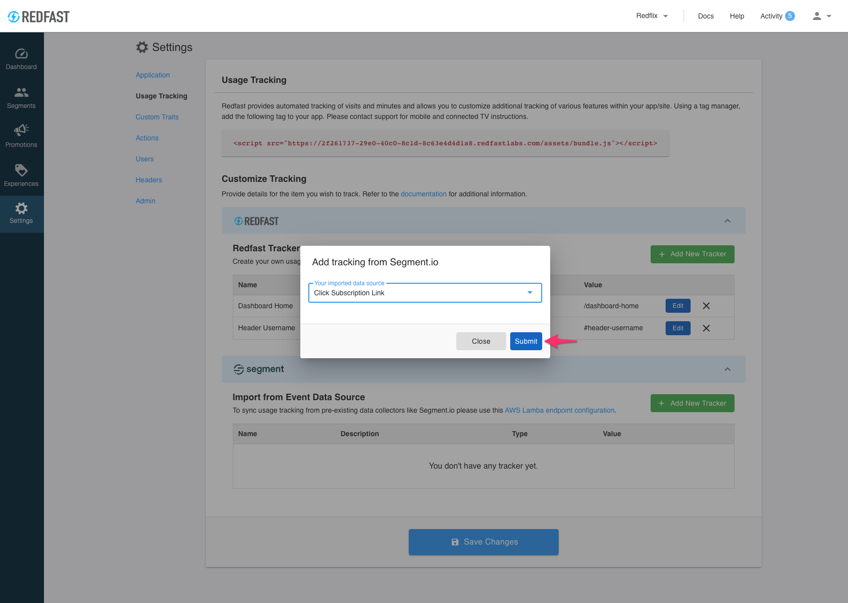848x603 pixels.
Task: Delete the Header Username tracker with X
Action: pyautogui.click(x=706, y=328)
